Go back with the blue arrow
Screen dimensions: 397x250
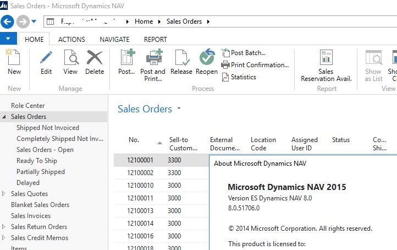pos(7,21)
